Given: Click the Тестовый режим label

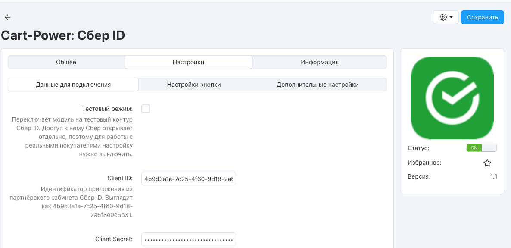Looking at the screenshot, I should (x=107, y=108).
